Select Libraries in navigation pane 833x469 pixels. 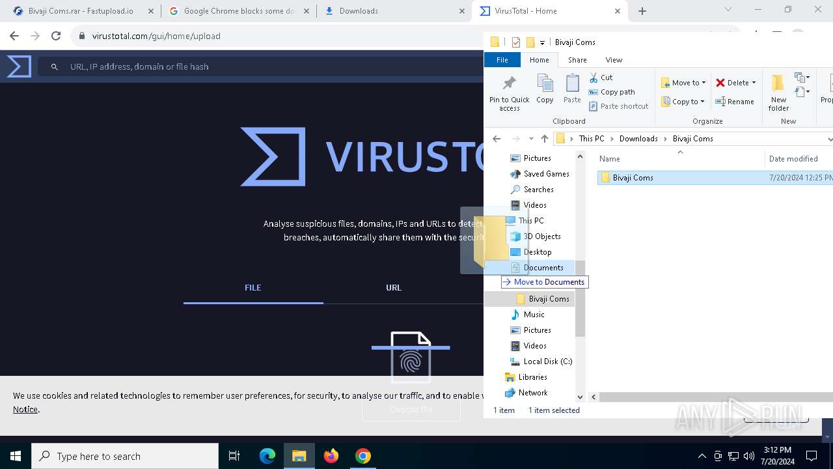533,377
